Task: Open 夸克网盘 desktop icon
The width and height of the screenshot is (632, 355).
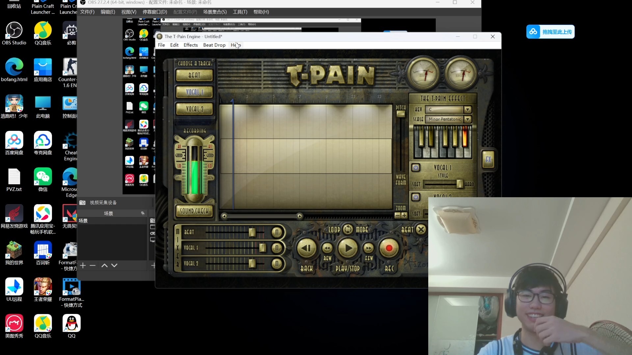Action: tap(43, 143)
